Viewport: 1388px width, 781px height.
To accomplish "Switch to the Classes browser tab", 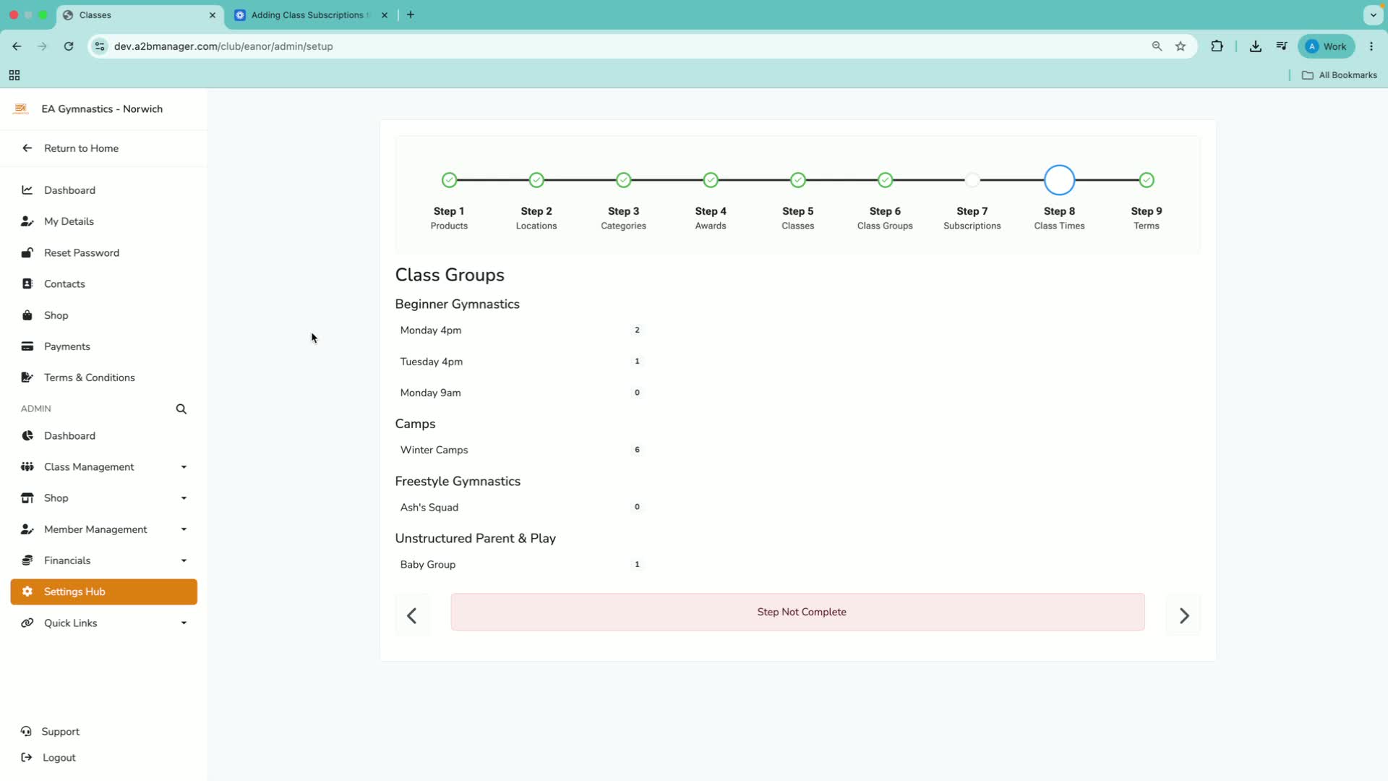I will click(x=140, y=15).
